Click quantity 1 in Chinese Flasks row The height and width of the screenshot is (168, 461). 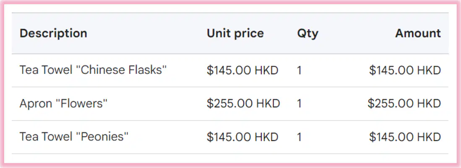[300, 70]
